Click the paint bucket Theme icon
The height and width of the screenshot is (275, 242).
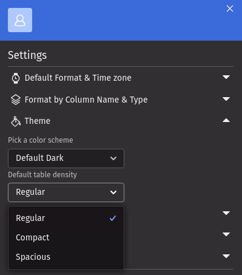point(16,121)
